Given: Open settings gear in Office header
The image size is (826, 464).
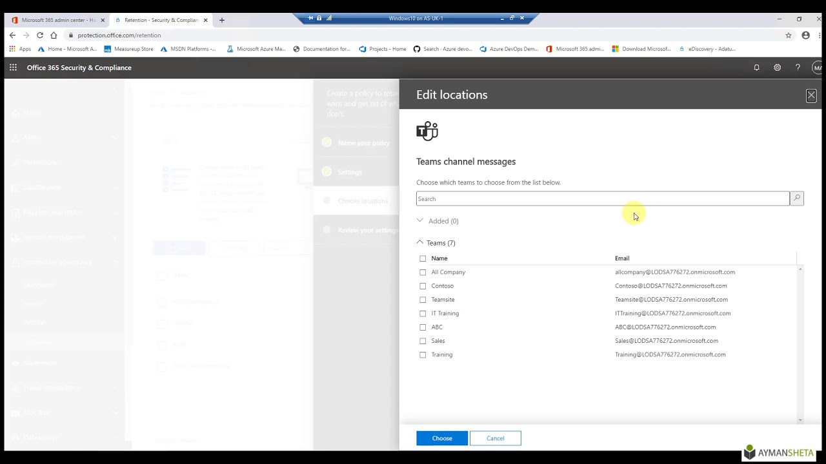Looking at the screenshot, I should click(x=778, y=68).
